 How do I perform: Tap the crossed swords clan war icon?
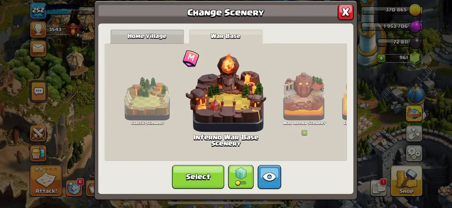point(38,134)
